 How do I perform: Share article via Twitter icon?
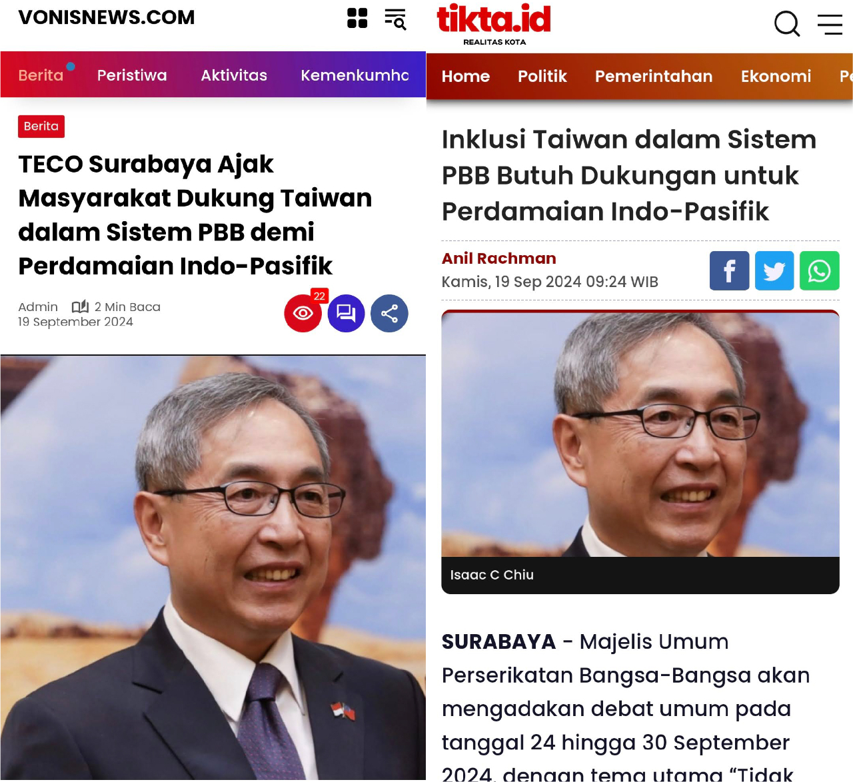pos(774,270)
